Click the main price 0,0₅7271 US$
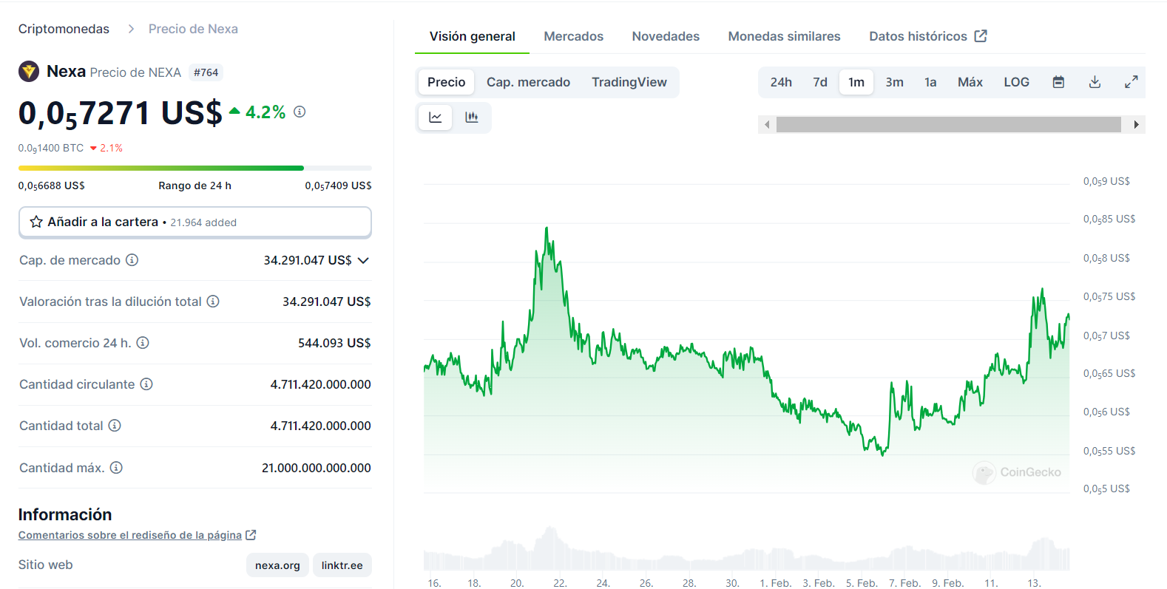This screenshot has width=1167, height=589. 120,113
